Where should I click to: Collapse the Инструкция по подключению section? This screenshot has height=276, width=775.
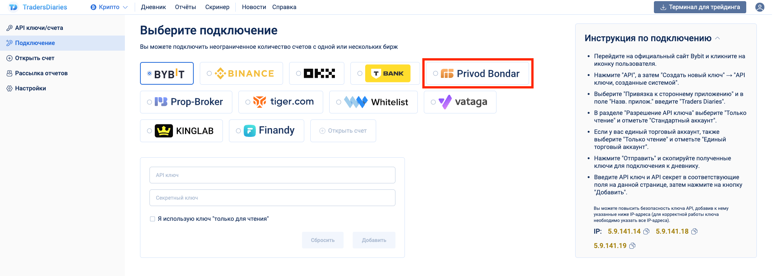717,38
